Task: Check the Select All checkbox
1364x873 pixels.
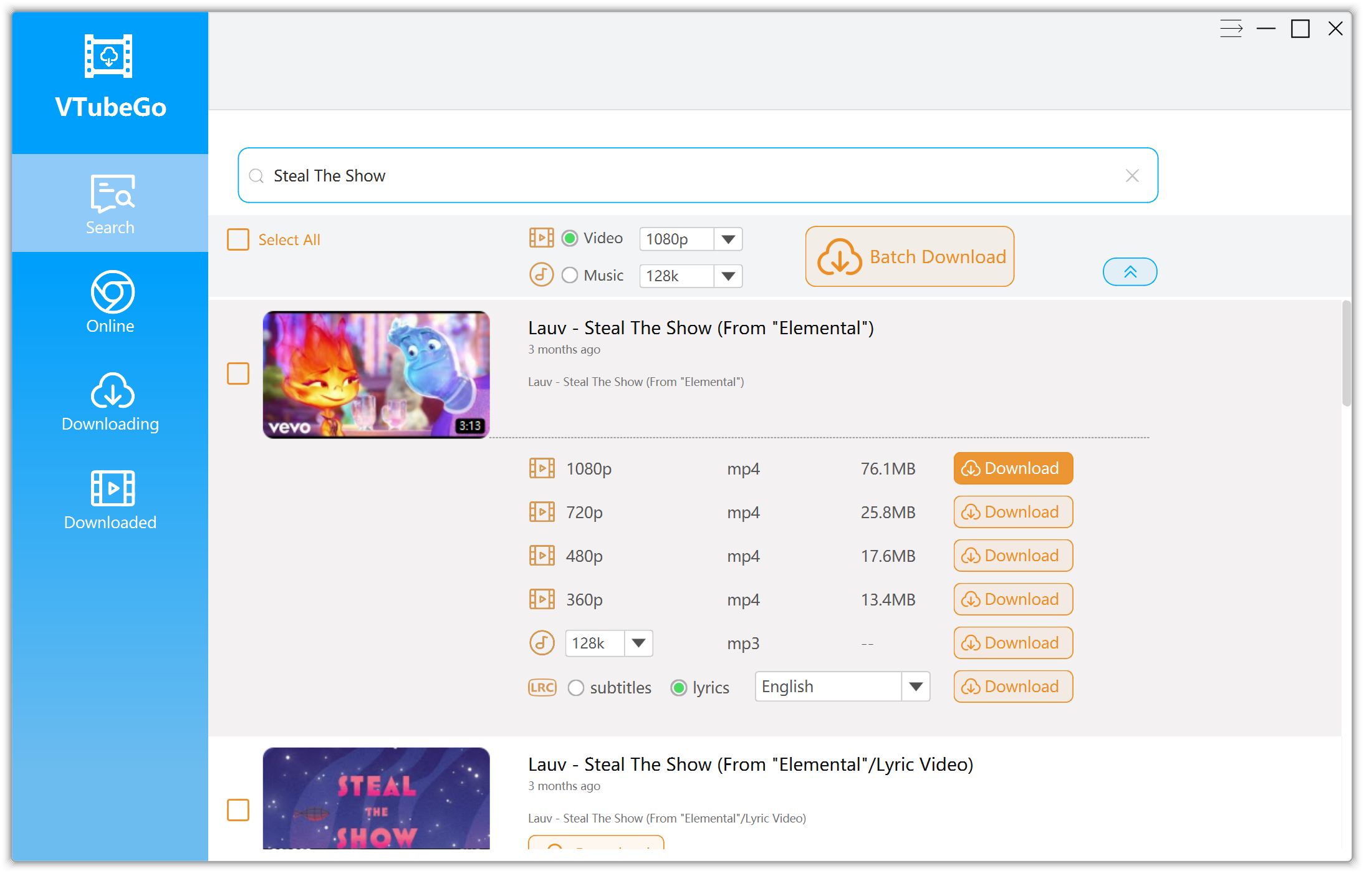Action: (238, 239)
